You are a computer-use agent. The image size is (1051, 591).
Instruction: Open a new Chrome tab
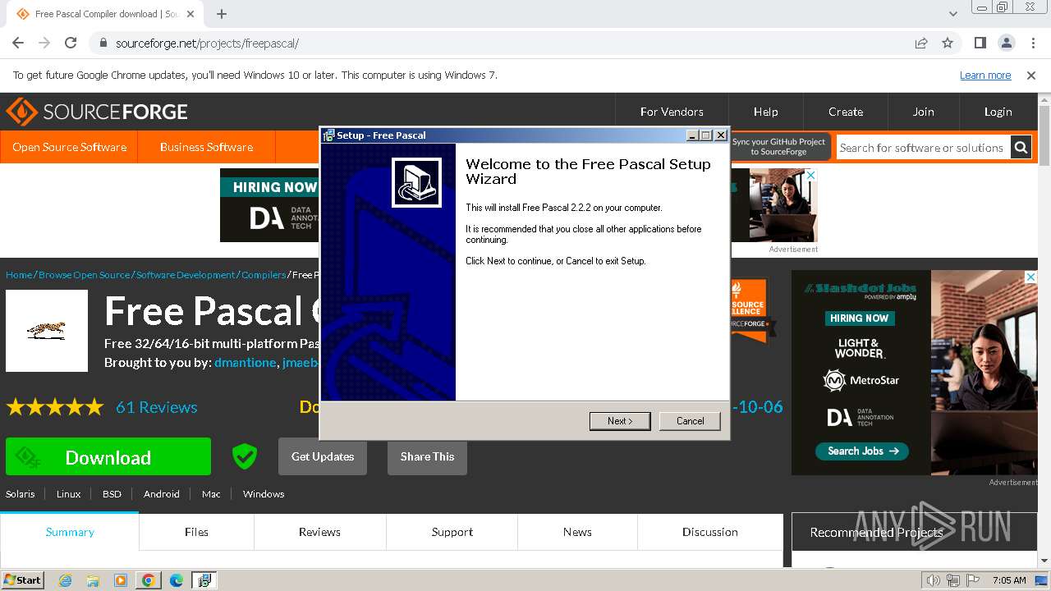pyautogui.click(x=222, y=14)
